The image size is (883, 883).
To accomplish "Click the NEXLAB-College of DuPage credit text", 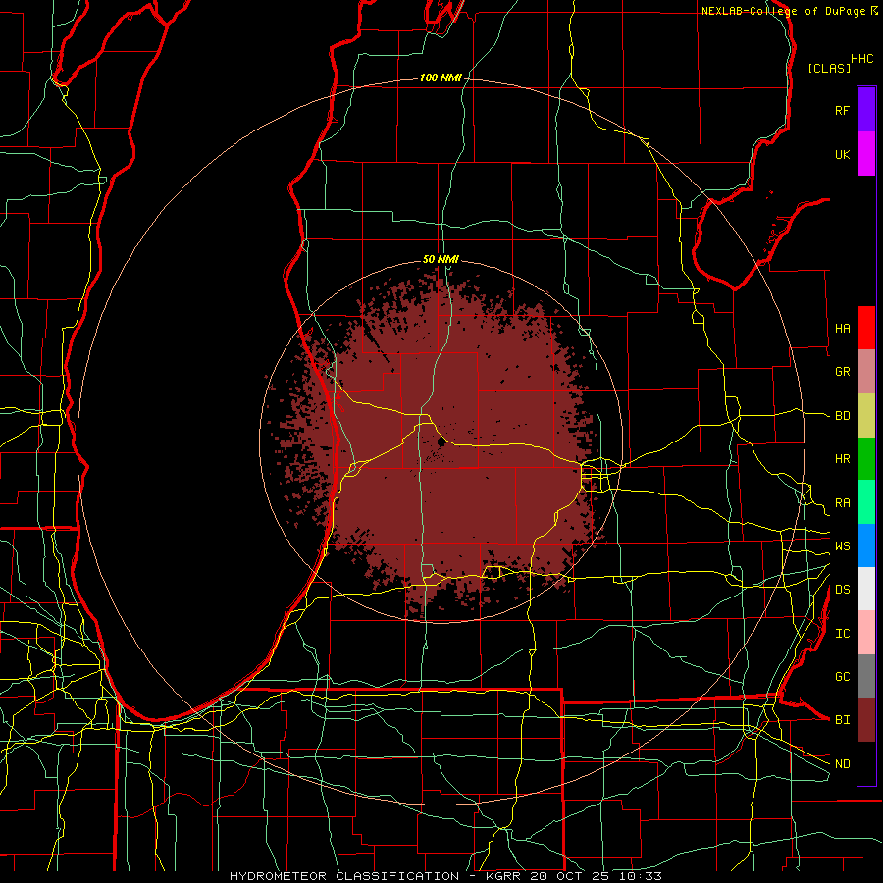I will click(x=783, y=11).
